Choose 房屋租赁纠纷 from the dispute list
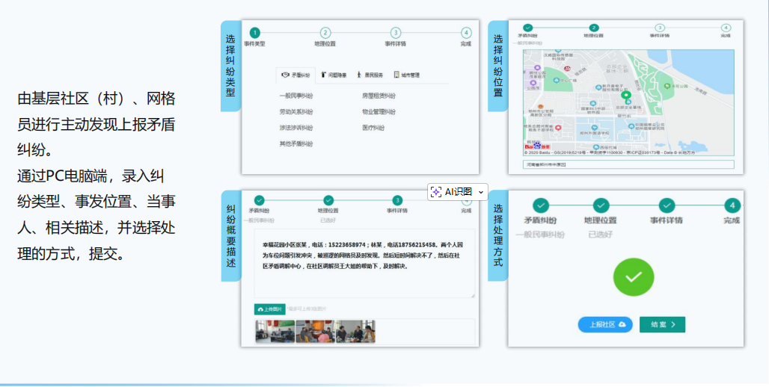 [379, 96]
